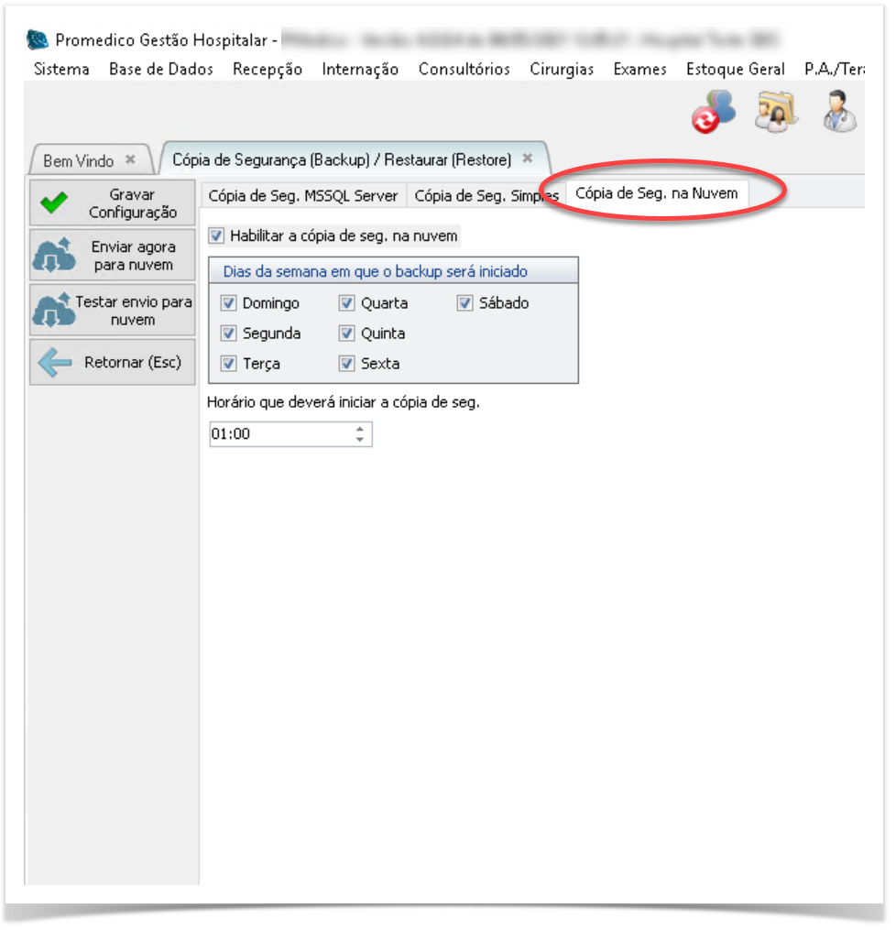Click the user refresh icon in the toolbar
The height and width of the screenshot is (930, 896).
(x=713, y=113)
